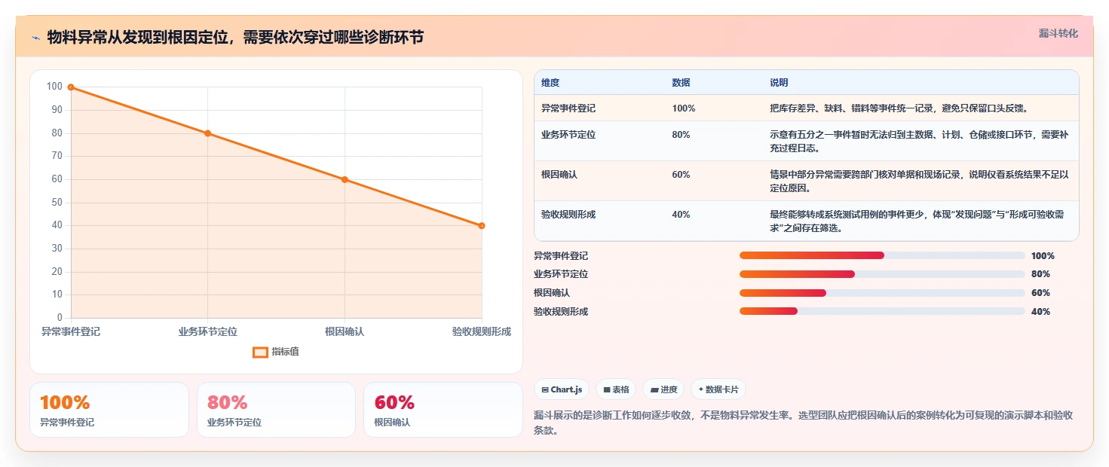
Task: Click the 验收规则形成 progress bar
Action: [882, 312]
